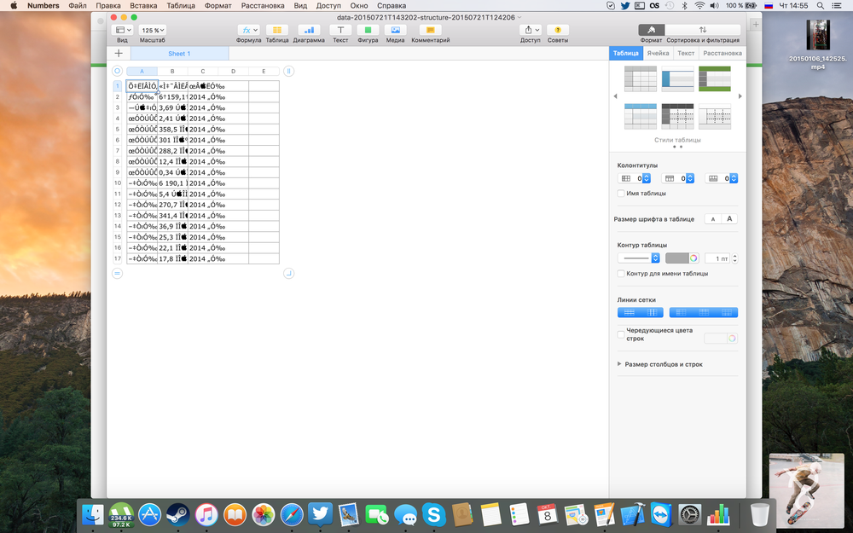The width and height of the screenshot is (853, 533).
Task: Open Spotlight search in menu bar
Action: click(820, 5)
